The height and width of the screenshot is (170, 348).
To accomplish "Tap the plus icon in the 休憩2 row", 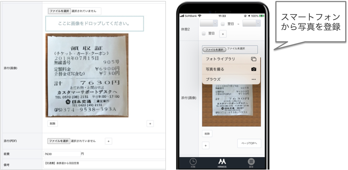I will pyautogui.click(x=223, y=34).
